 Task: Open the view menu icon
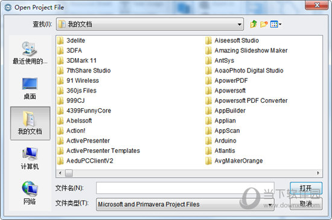[276, 24]
